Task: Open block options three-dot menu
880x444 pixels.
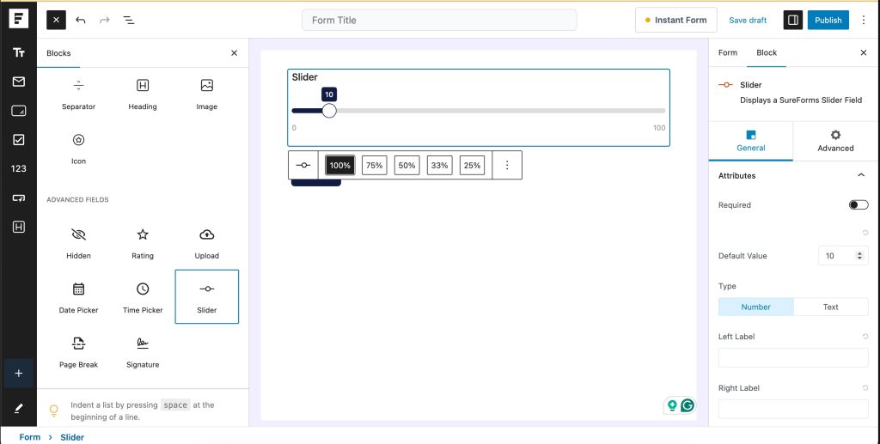Action: pos(507,166)
